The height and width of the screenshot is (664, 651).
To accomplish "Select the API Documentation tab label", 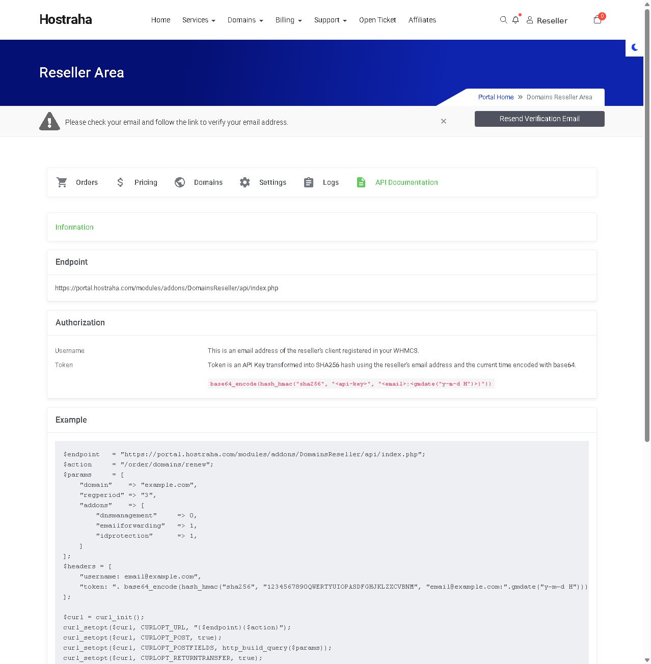I will pyautogui.click(x=406, y=182).
